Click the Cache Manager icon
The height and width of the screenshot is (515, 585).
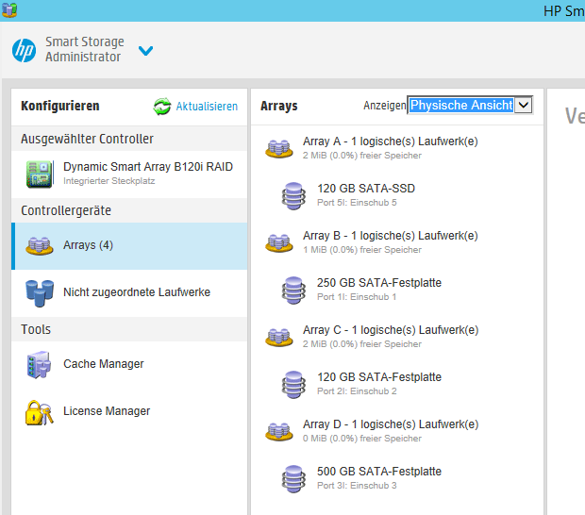pyautogui.click(x=39, y=365)
